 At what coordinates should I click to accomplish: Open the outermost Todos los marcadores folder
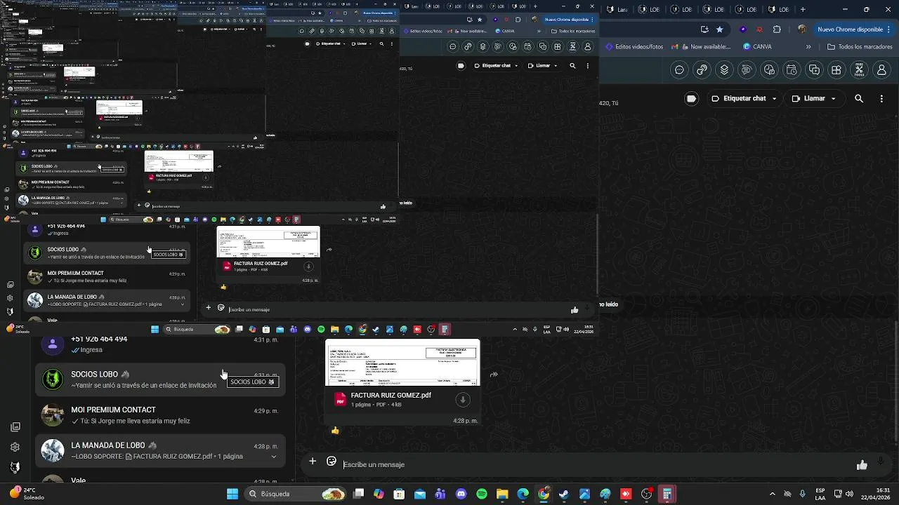coord(860,47)
